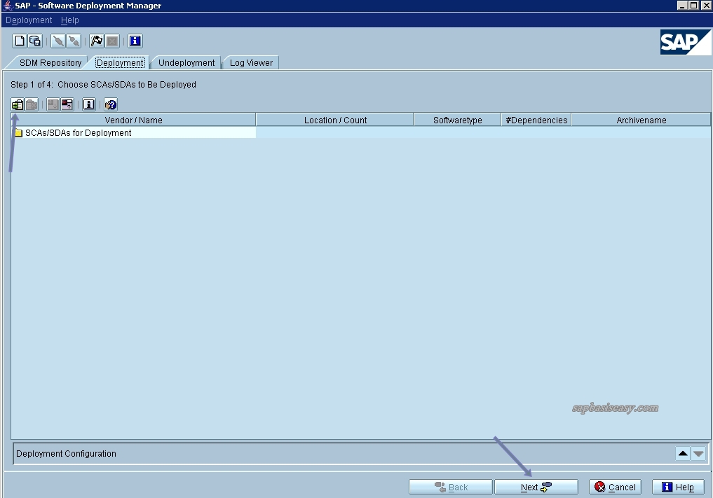Click the remove archive icon
Viewport: 713px width, 498px height.
tap(32, 104)
